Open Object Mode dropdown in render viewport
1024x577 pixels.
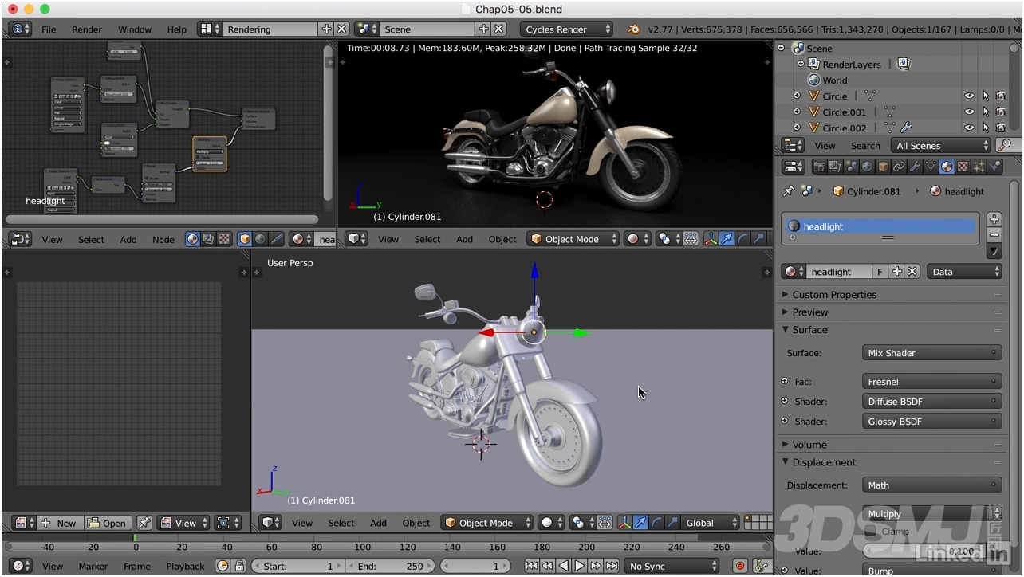coord(573,239)
